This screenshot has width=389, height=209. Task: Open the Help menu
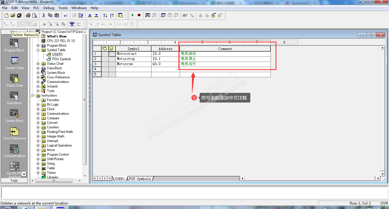94,8
